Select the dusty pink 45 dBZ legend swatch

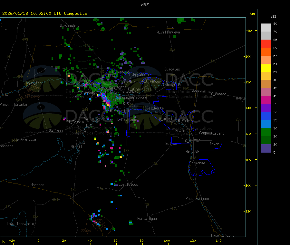[266, 92]
